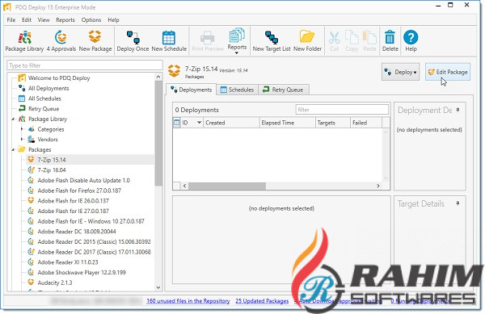Open the Reports toolbar icon
485x314 pixels.
tap(237, 40)
